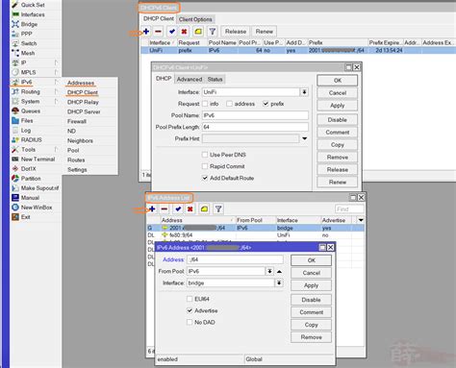Enable the EUI64 checkbox
Viewport: 456px width, 368px height.
190,299
